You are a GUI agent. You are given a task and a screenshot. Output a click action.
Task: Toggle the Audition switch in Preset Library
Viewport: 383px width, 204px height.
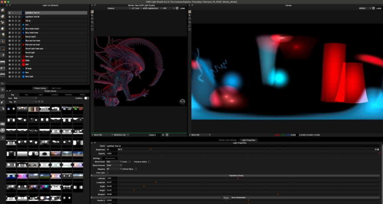pos(86,98)
